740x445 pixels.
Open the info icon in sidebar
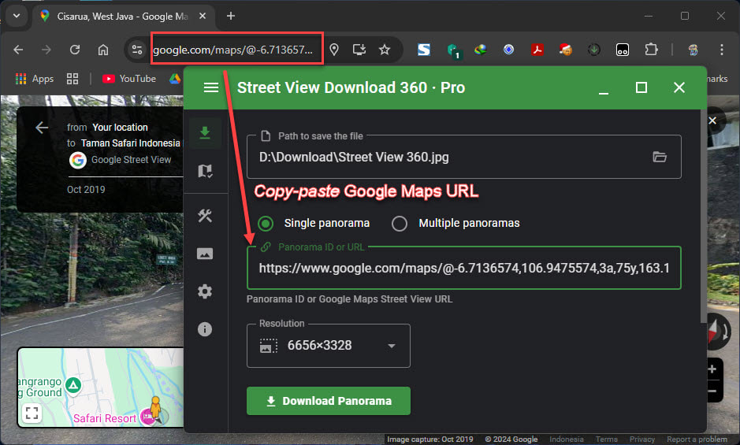coord(205,329)
